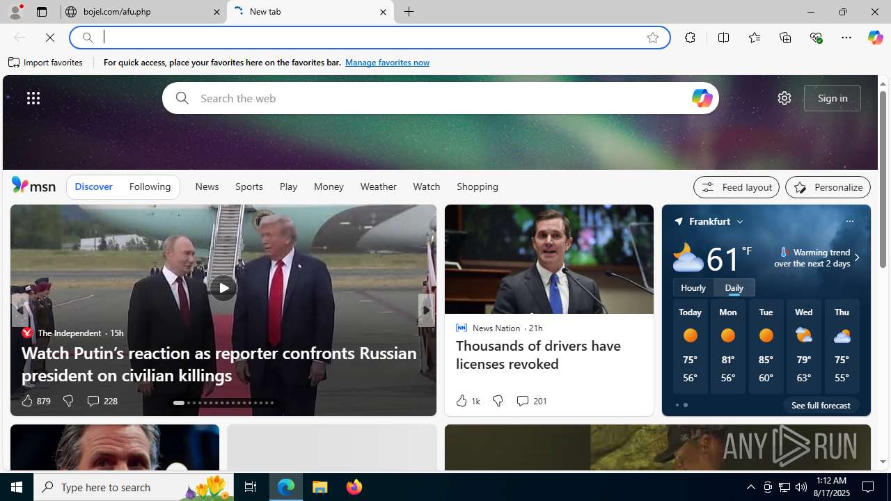Click the Sign in button
891x501 pixels.
[833, 98]
